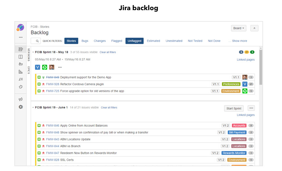Toggle the Unestimated quick filter
This screenshot has height=171, width=282.
pyautogui.click(x=174, y=41)
